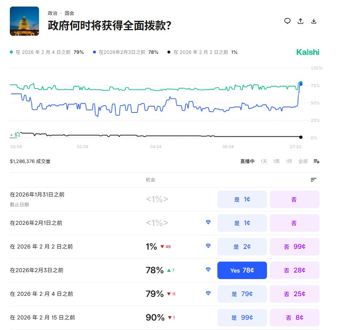Viewport: 337px width, 330px height.
Task: Toggle the black 2 月 2 日 legend series
Action: (x=202, y=52)
